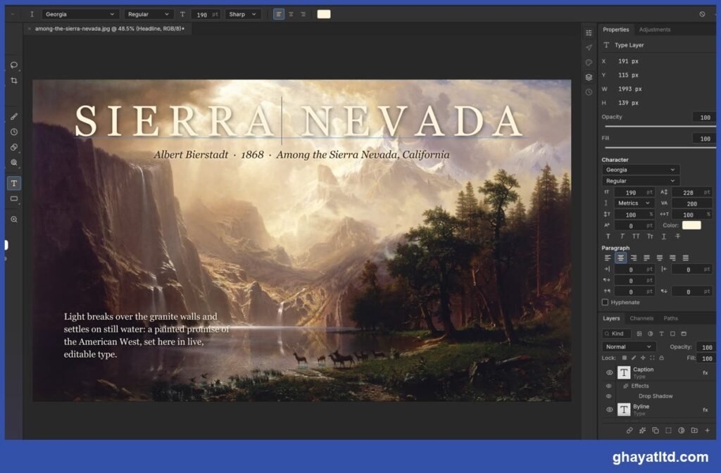Click link layers icon at Layers bottom
The width and height of the screenshot is (721, 473).
coord(629,431)
